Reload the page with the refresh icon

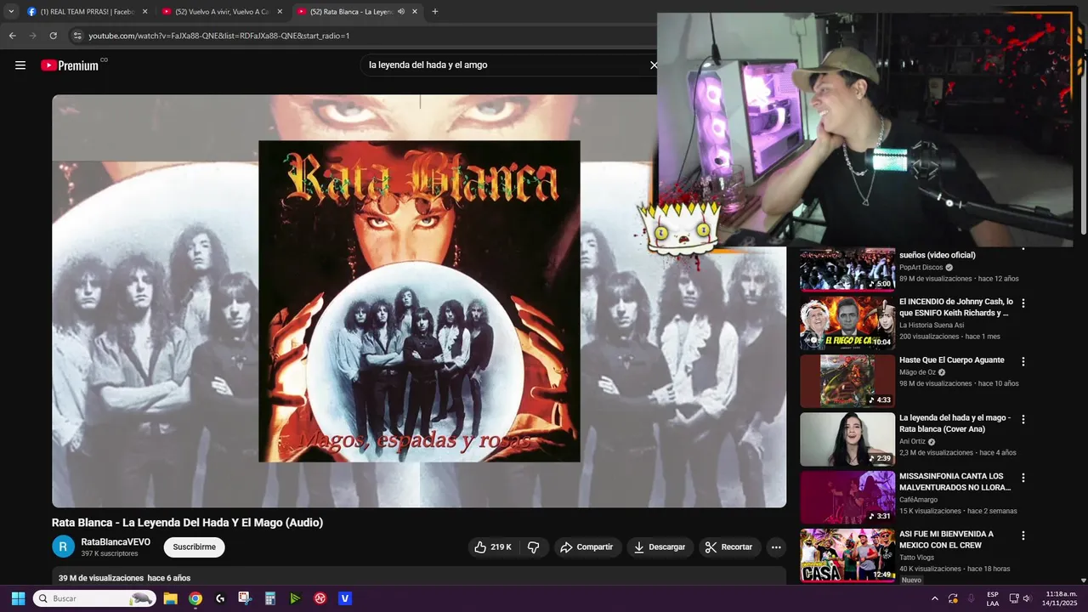tap(53, 36)
